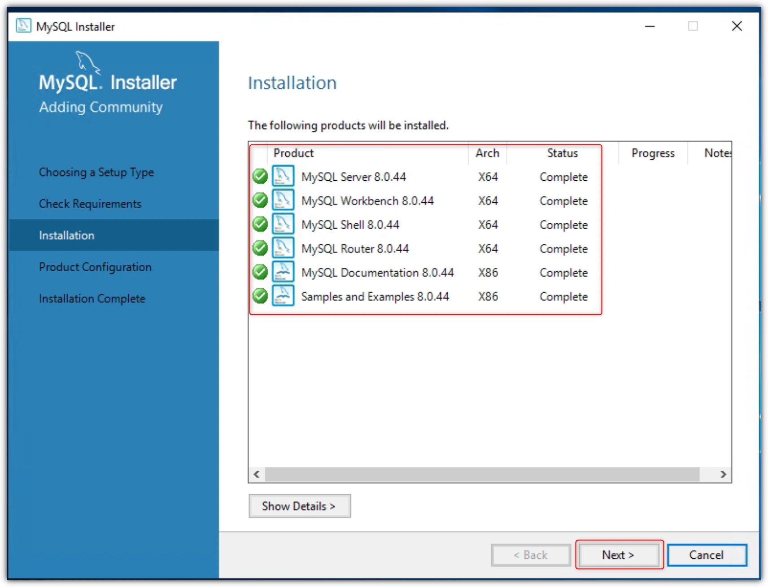768x587 pixels.
Task: Select the Samples and Examples 8.0.44 text
Action: coord(375,296)
